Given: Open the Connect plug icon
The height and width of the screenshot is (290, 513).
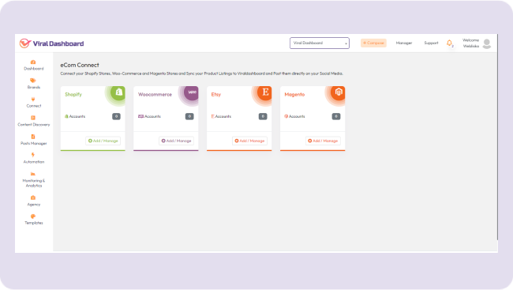Looking at the screenshot, I should tap(33, 100).
